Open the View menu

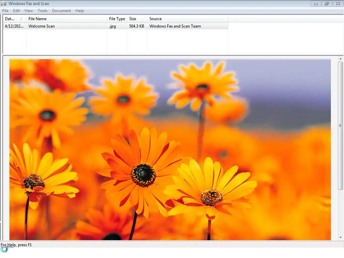29,11
